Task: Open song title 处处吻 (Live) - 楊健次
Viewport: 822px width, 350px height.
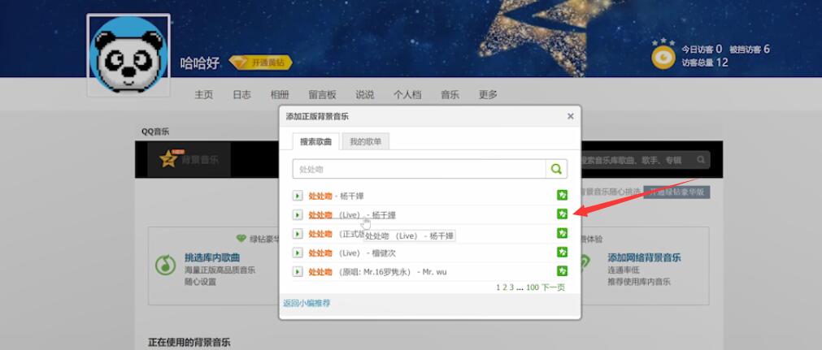Action: pyautogui.click(x=352, y=253)
